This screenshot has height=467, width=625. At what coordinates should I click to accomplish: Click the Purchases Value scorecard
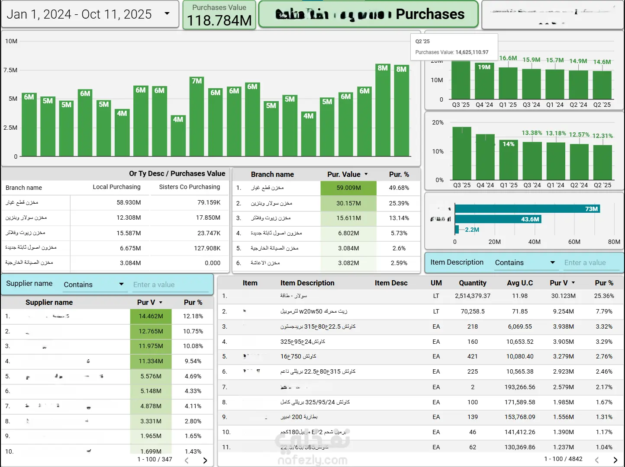coord(219,15)
